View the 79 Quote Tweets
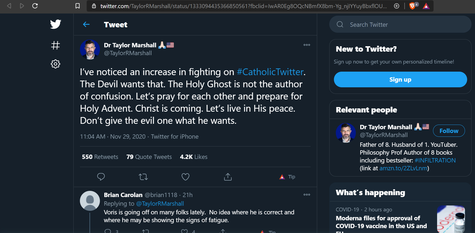This screenshot has width=475, height=233. tap(149, 157)
